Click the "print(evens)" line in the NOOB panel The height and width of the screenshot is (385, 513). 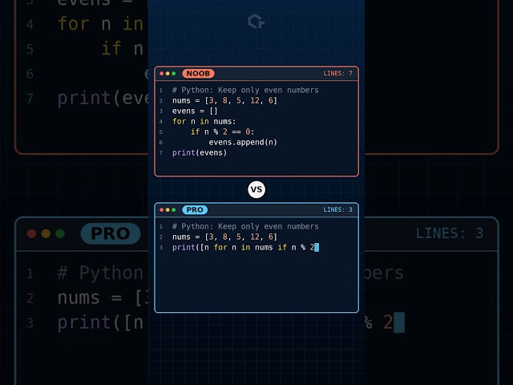pyautogui.click(x=200, y=153)
